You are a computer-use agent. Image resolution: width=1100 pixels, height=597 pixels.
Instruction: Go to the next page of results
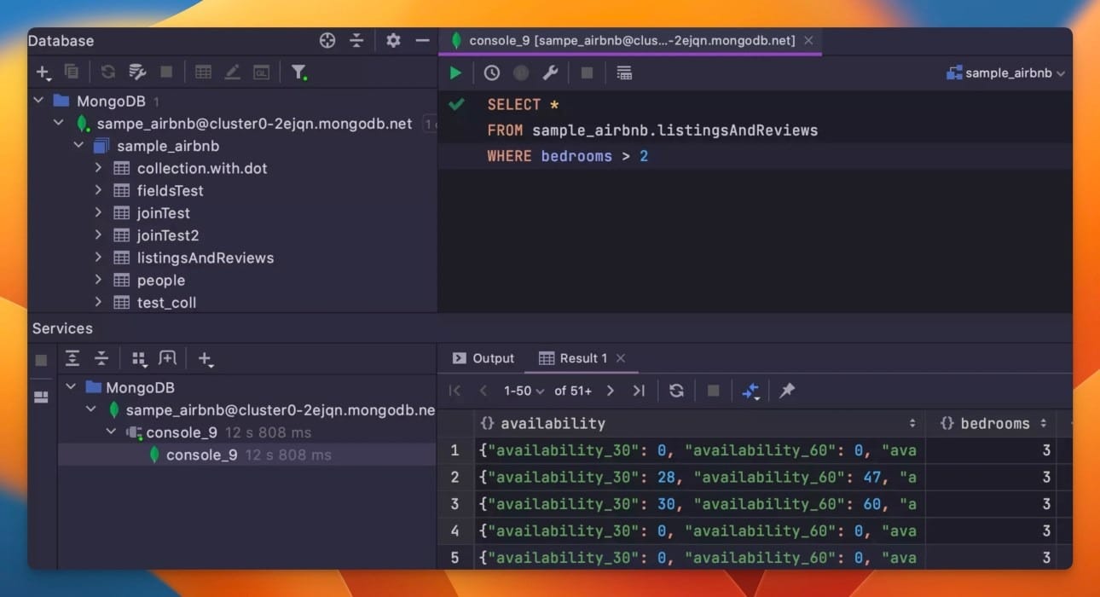point(611,390)
